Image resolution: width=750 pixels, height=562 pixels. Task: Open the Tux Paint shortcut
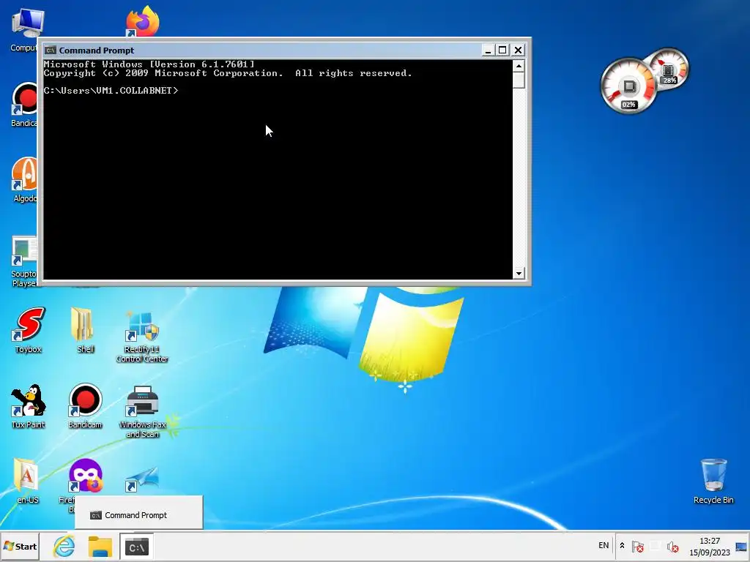pos(29,406)
